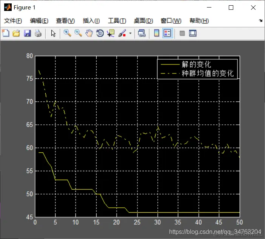This screenshot has height=239, width=265.
Task: Show plot tools and dock figure
Action: point(193,33)
